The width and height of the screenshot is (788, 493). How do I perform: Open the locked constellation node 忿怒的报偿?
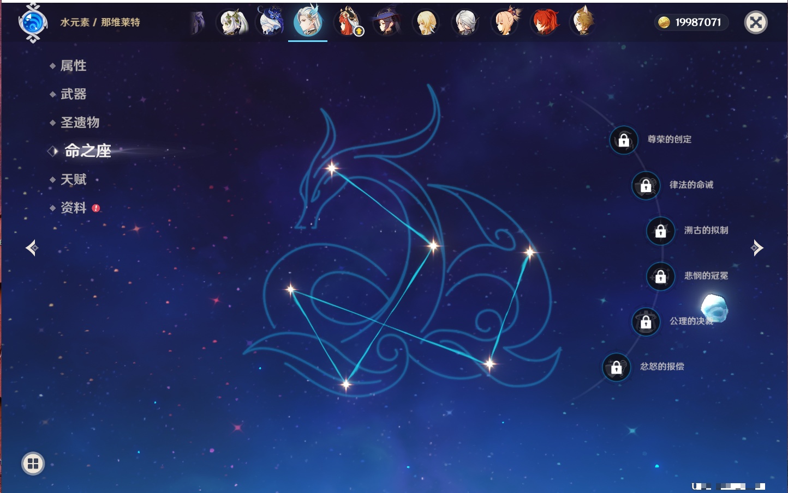pos(616,367)
